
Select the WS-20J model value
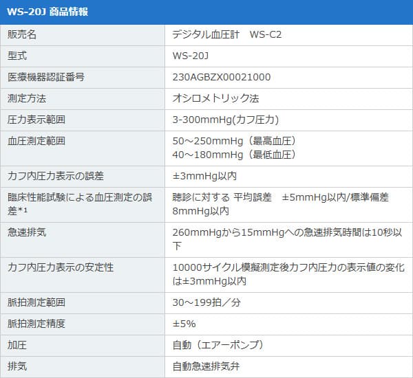click(x=189, y=56)
